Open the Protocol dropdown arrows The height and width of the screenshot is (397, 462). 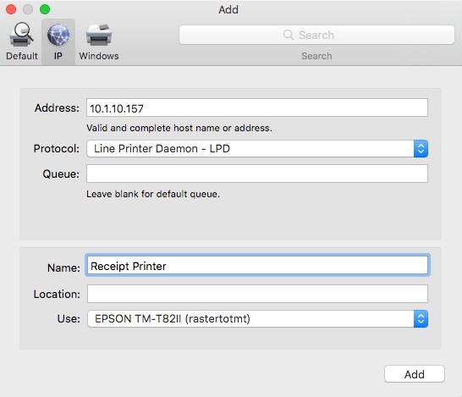click(x=421, y=148)
